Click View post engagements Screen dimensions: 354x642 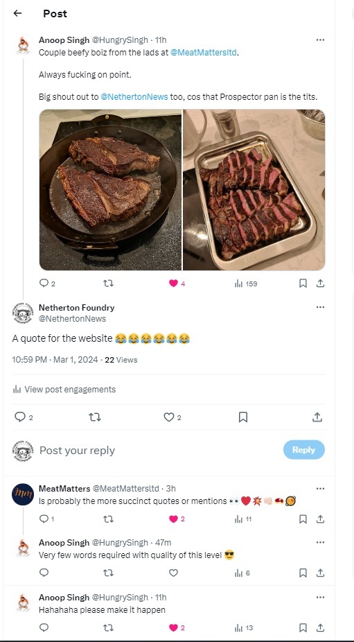point(64,390)
